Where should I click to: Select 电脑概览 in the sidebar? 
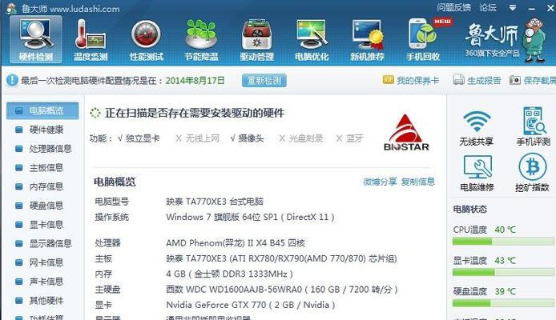click(42, 110)
